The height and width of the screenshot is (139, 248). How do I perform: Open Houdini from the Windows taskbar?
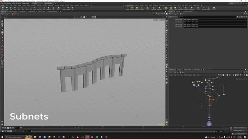(87, 137)
